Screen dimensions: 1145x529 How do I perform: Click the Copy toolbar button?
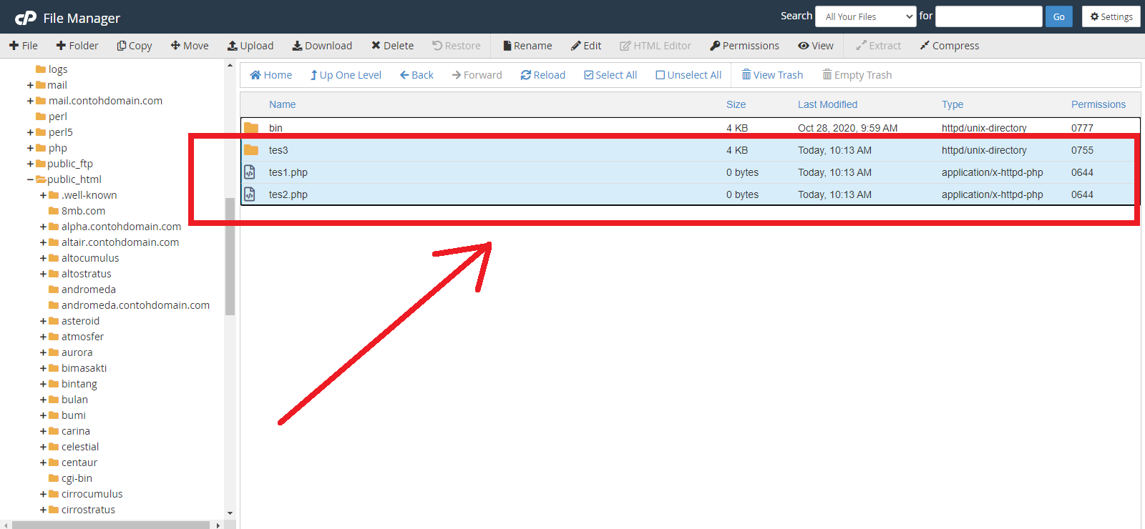[135, 46]
